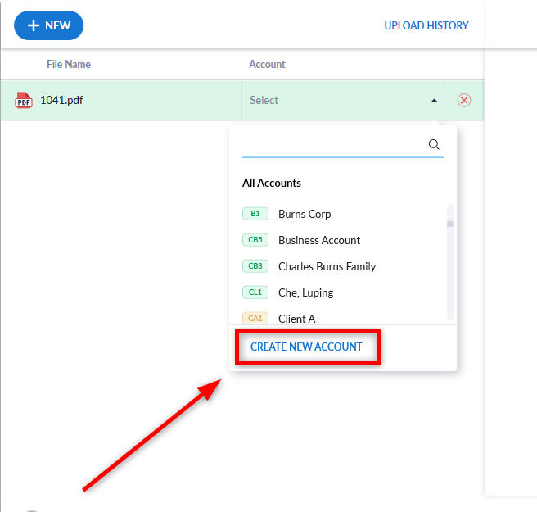537x512 pixels.
Task: Click the CB5 account badge
Action: pos(255,240)
